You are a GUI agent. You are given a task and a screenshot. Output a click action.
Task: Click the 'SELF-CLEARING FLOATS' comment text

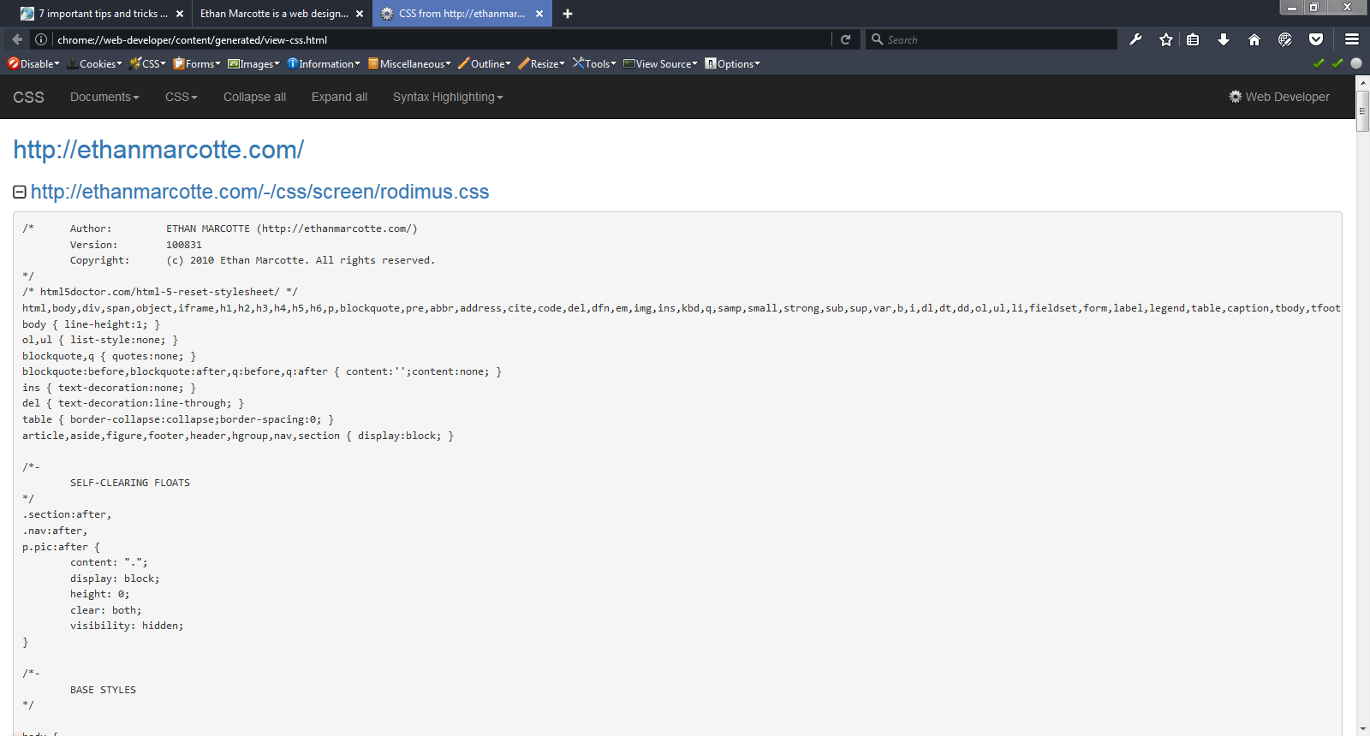tap(130, 483)
